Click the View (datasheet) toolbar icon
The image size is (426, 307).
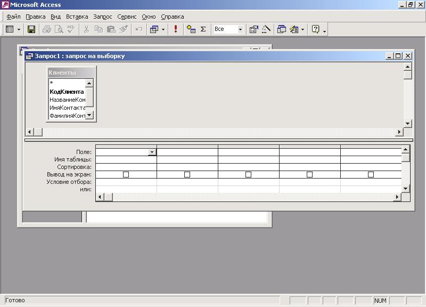pos(10,29)
